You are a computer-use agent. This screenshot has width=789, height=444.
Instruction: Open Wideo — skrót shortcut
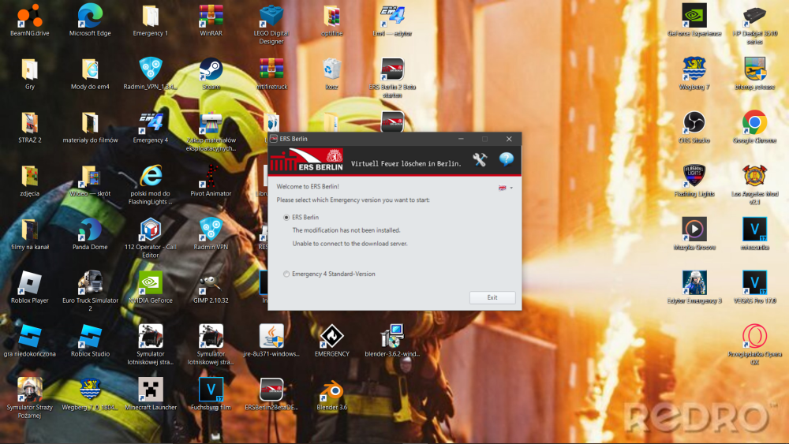pyautogui.click(x=90, y=181)
